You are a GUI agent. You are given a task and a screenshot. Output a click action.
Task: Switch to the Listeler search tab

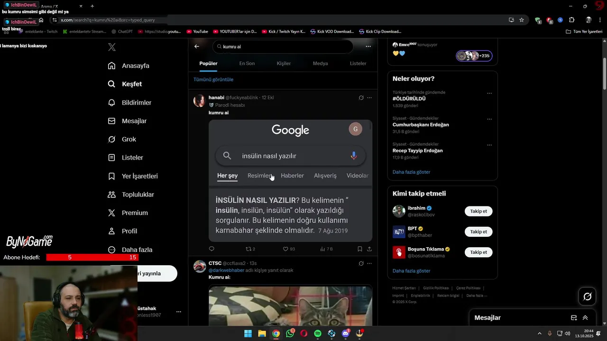click(358, 63)
